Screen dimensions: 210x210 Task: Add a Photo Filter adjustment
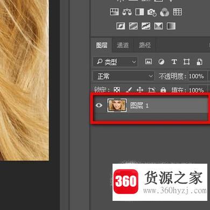(152, 12)
